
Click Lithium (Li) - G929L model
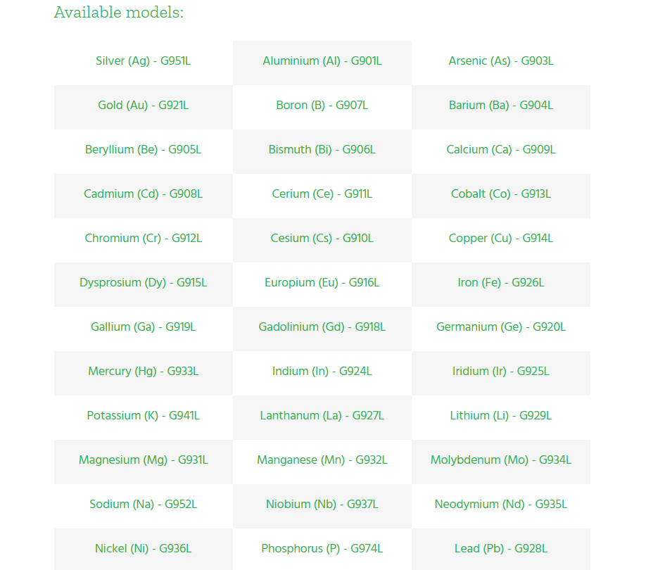click(501, 416)
